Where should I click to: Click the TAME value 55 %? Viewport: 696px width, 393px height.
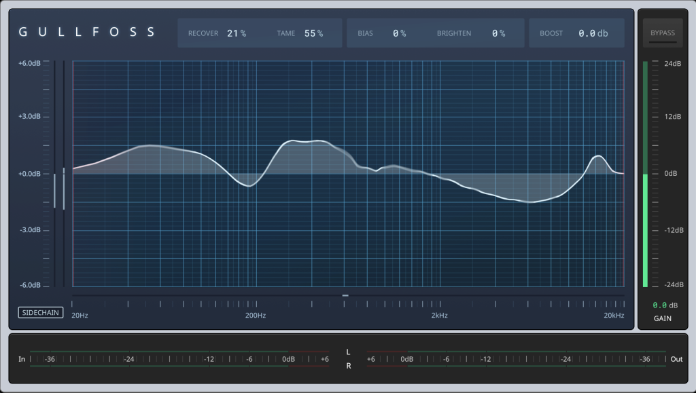tap(314, 33)
